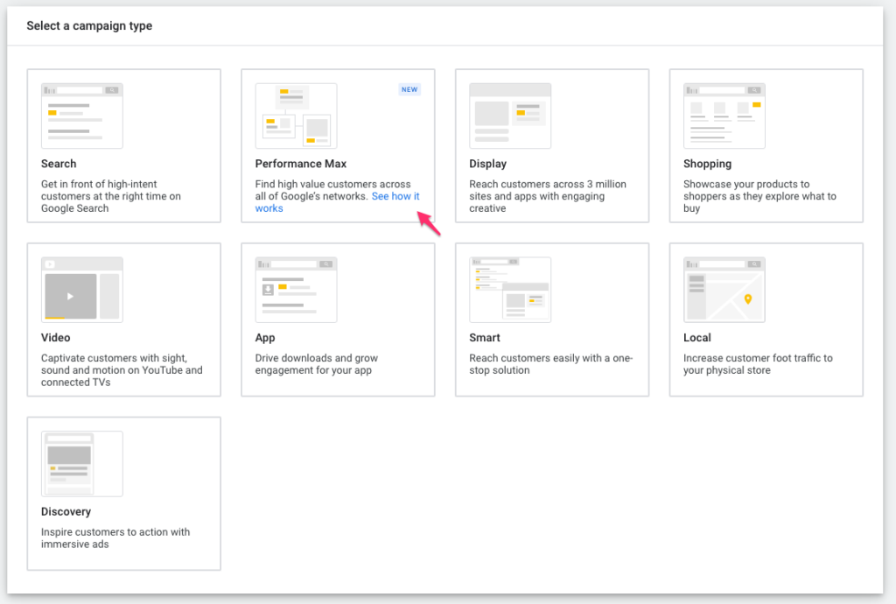Select the Shopping campaign illustration
The width and height of the screenshot is (896, 604).
(x=724, y=116)
